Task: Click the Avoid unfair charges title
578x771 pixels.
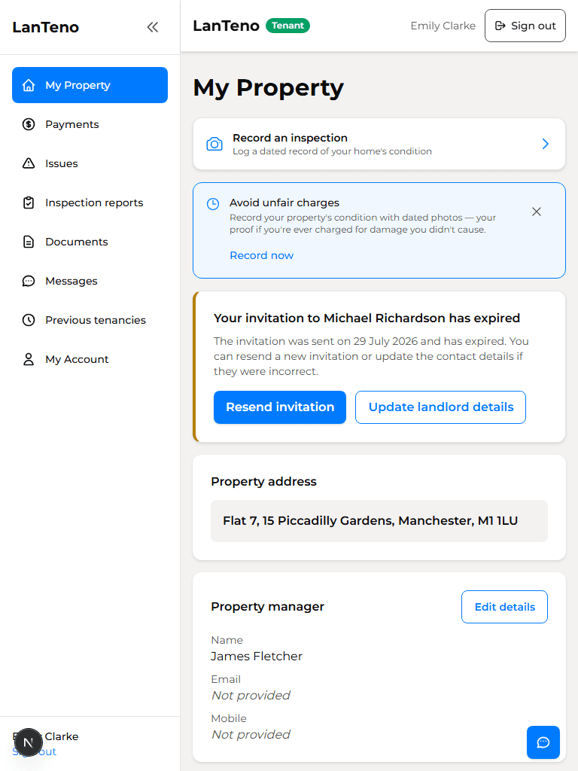Action: pyautogui.click(x=284, y=203)
